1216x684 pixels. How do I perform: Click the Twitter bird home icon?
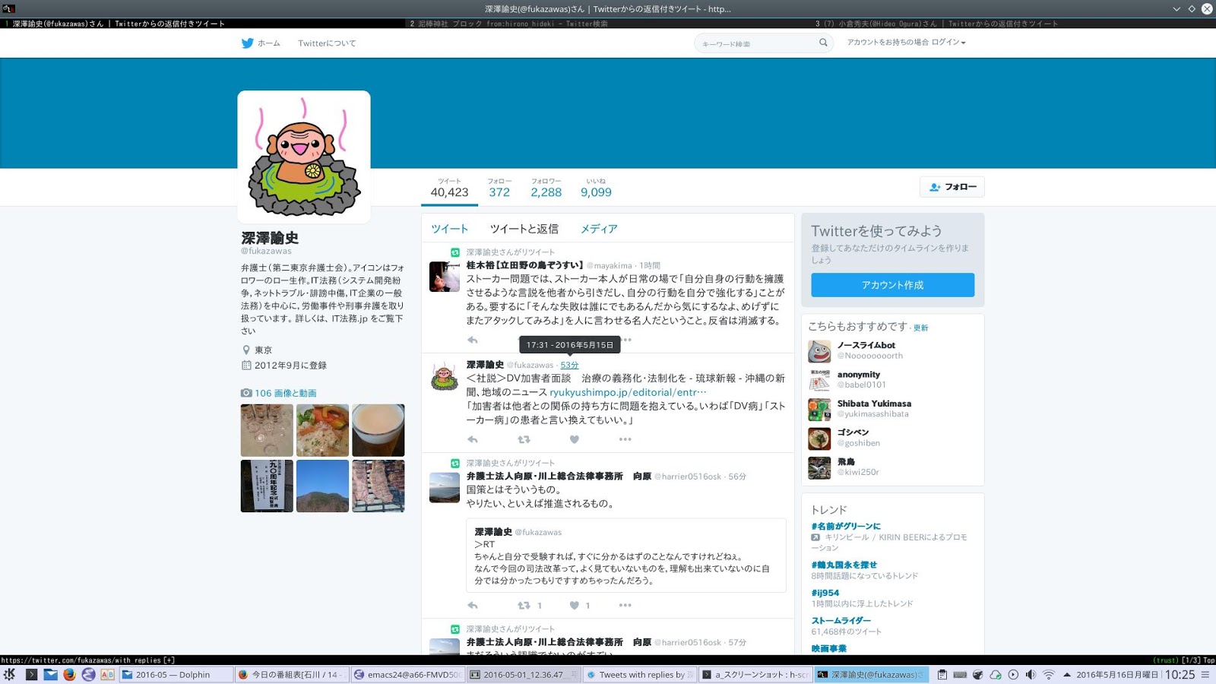[x=247, y=43]
